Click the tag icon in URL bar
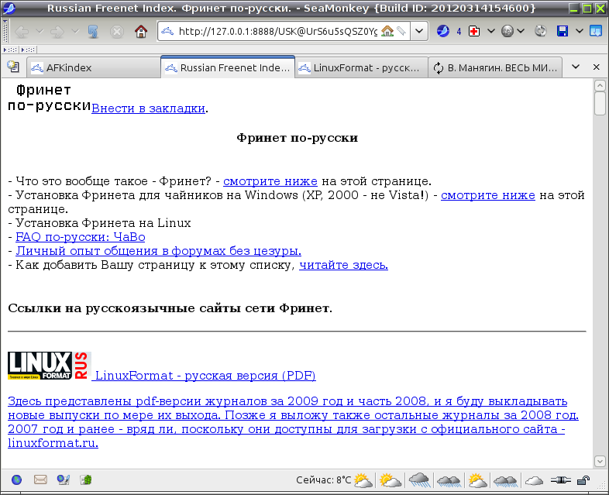 [x=401, y=31]
